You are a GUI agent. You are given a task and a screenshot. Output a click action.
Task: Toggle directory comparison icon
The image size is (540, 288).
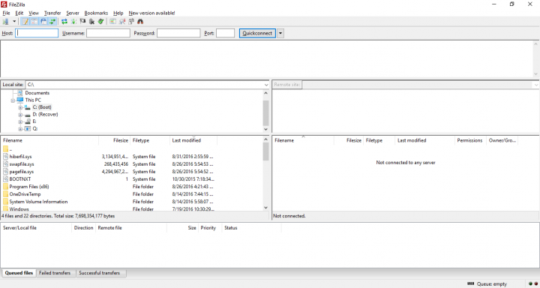pos(122,21)
